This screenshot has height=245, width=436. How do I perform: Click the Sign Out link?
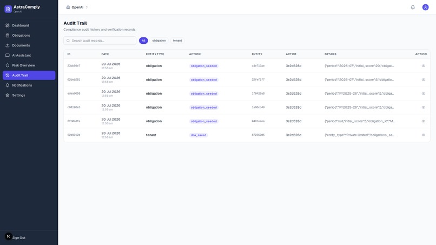tap(18, 238)
